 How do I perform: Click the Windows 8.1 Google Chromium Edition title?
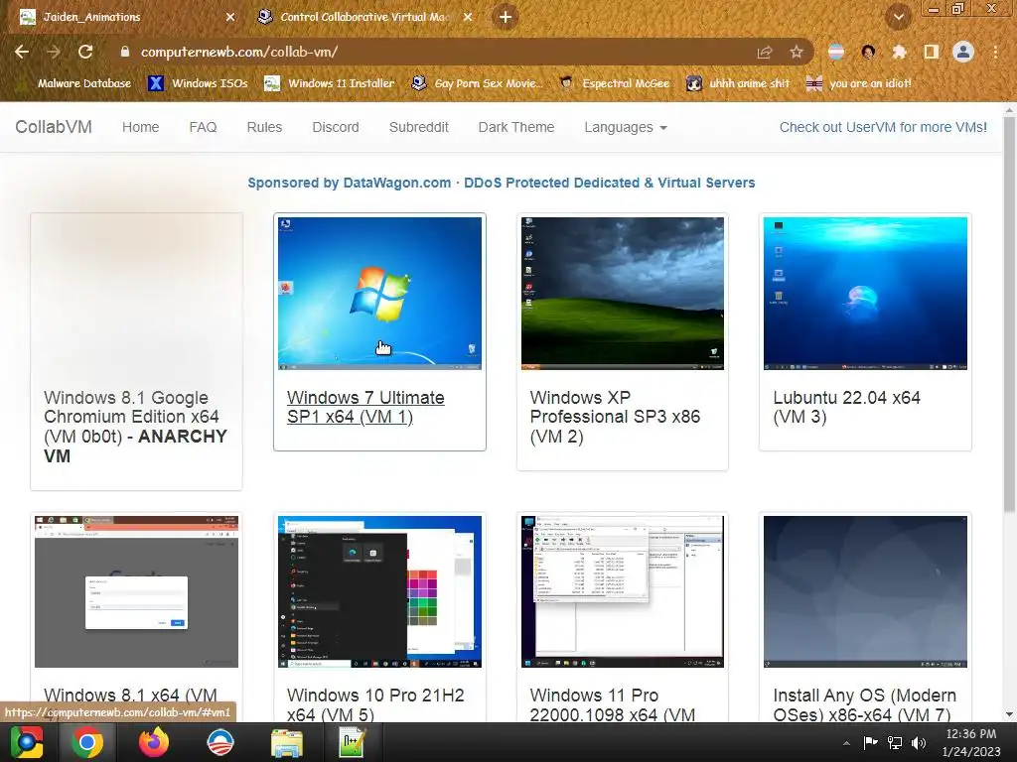pos(135,427)
